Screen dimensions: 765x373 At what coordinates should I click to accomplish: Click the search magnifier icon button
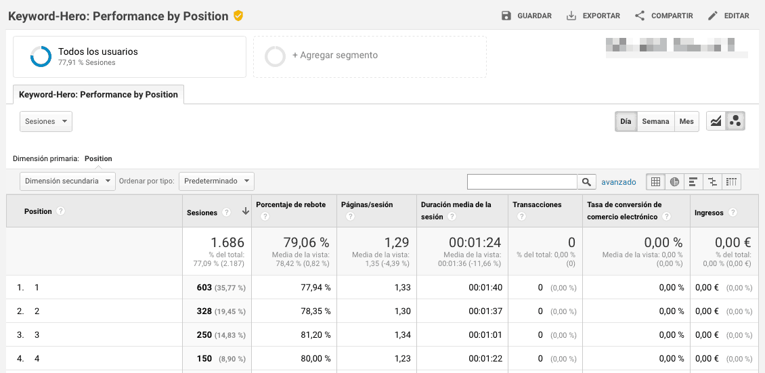tap(586, 181)
